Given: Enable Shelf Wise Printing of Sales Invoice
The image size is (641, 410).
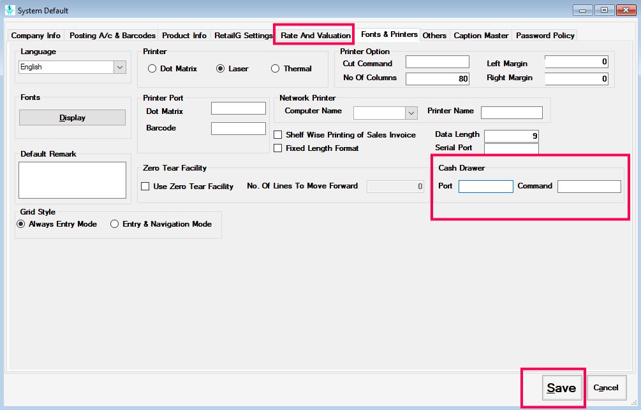Looking at the screenshot, I should point(277,135).
